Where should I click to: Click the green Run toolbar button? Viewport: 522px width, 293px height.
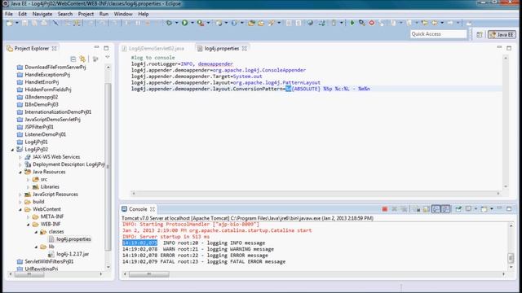point(184,23)
